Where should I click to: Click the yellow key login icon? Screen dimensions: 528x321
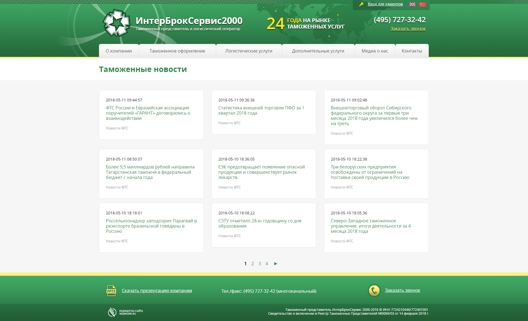pos(361,4)
